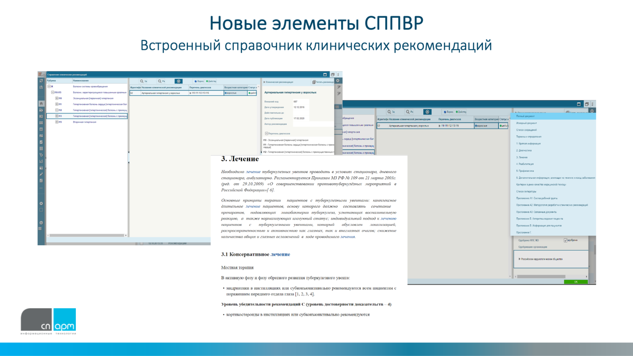Open the calendar icon in left sidebar

click(41, 129)
